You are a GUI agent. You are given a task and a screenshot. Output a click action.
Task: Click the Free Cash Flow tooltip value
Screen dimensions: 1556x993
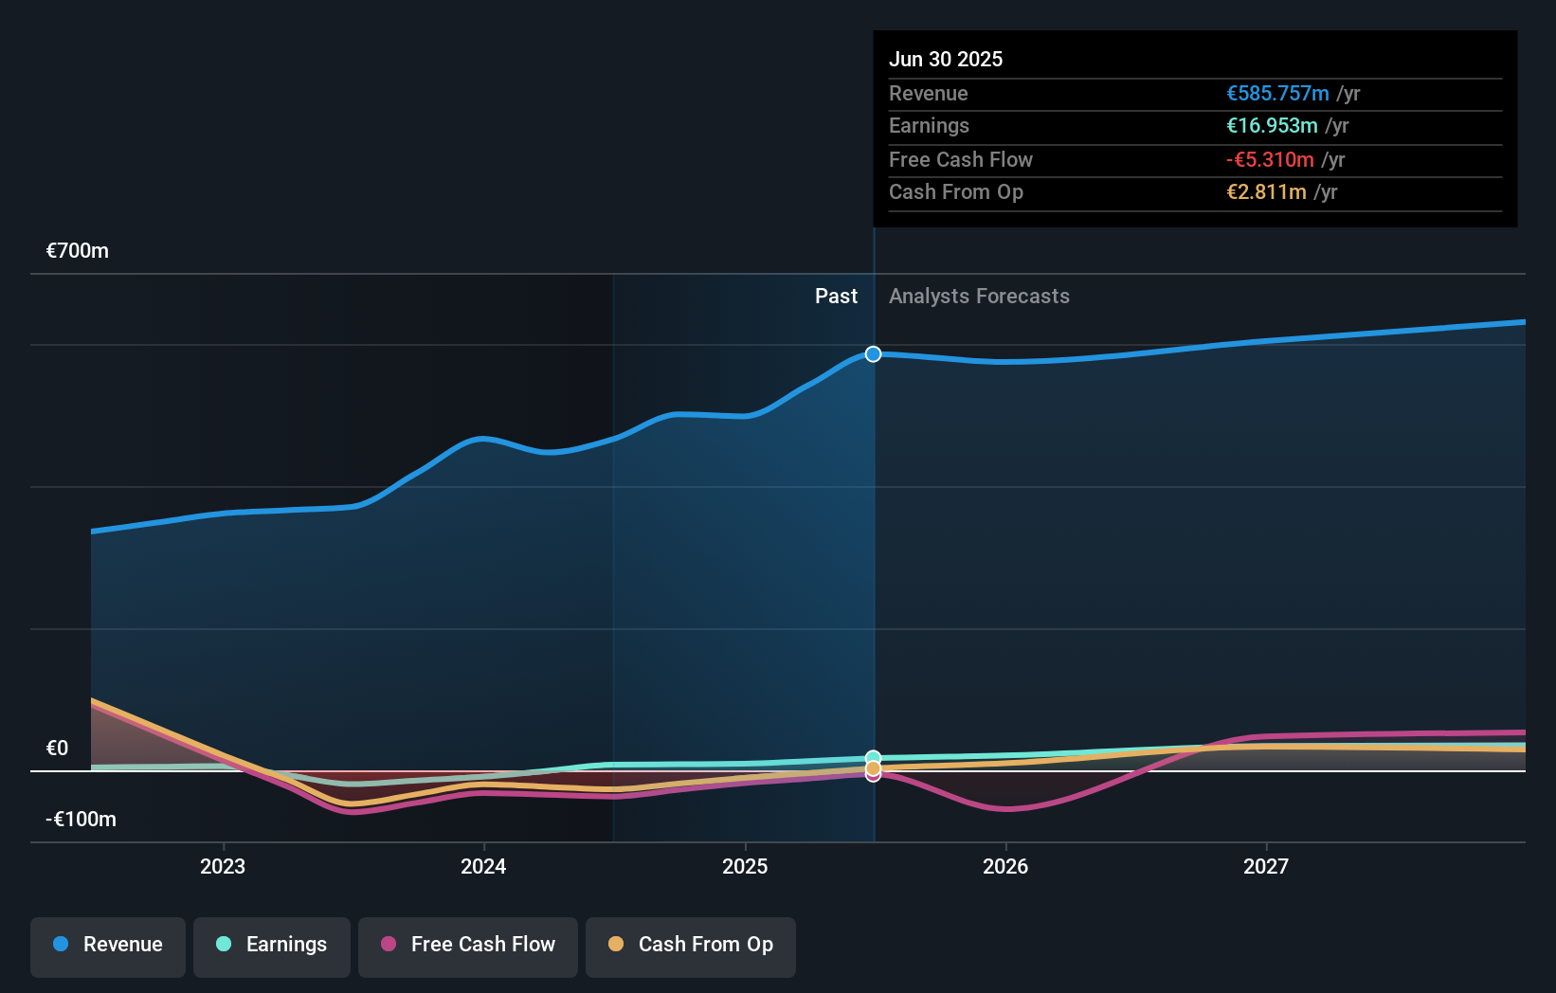(x=1270, y=159)
